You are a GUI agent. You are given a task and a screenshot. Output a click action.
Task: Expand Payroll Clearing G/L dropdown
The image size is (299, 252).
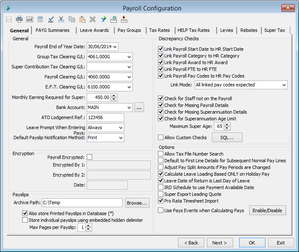129,77
